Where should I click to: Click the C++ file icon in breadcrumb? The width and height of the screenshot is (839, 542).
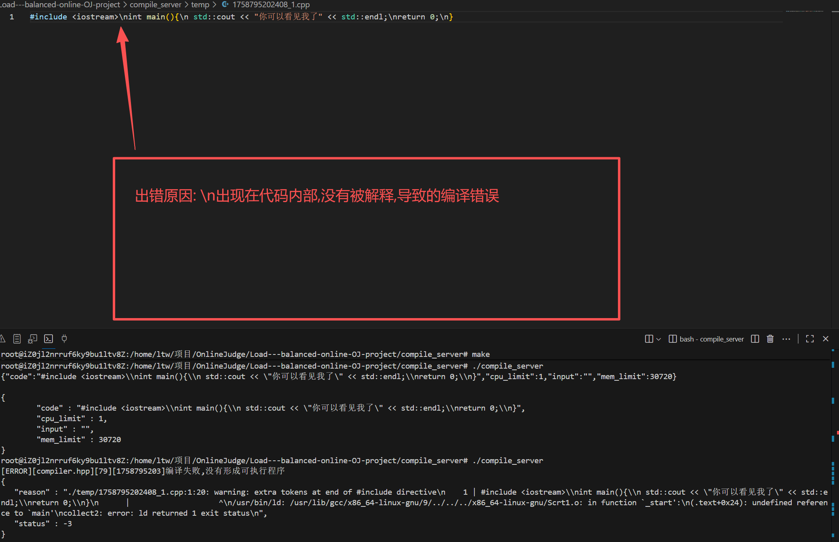(x=225, y=4)
